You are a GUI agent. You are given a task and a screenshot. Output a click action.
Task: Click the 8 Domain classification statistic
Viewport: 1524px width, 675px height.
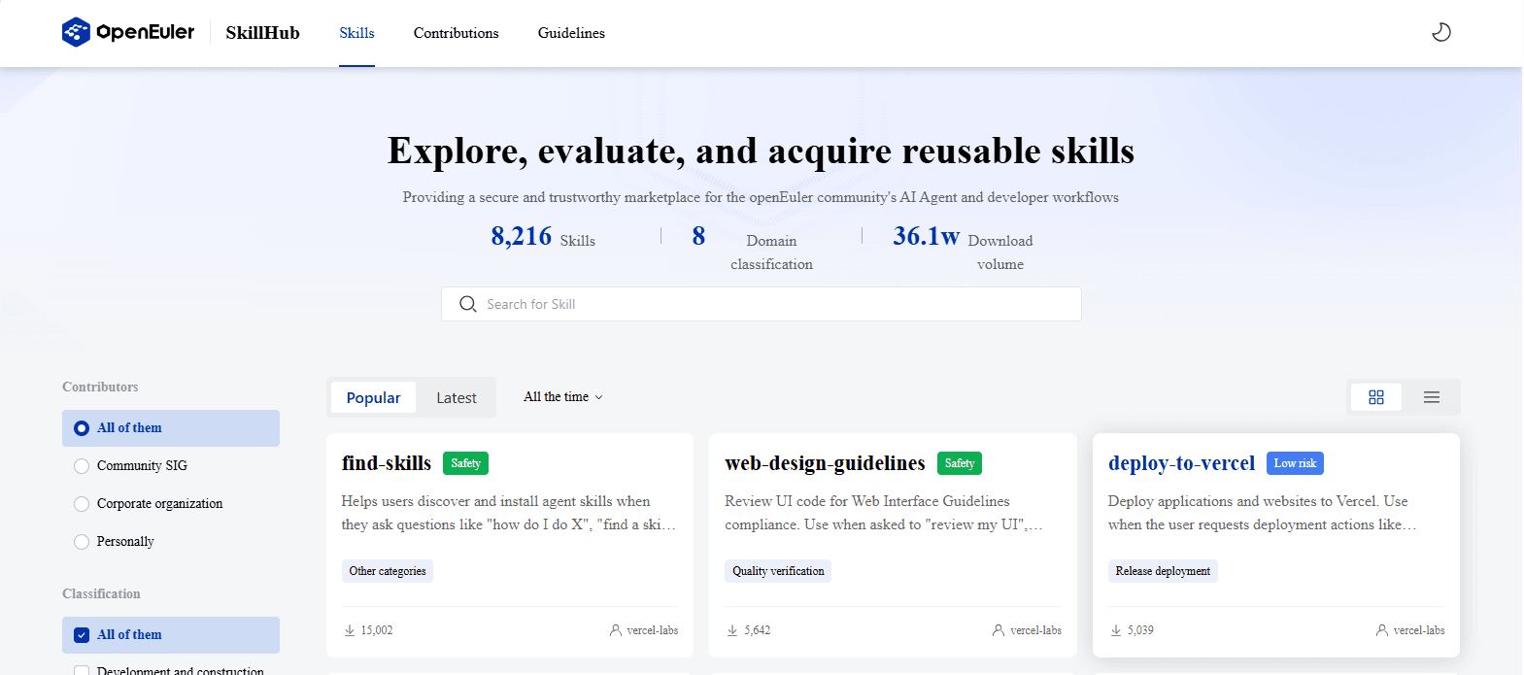pyautogui.click(x=753, y=248)
